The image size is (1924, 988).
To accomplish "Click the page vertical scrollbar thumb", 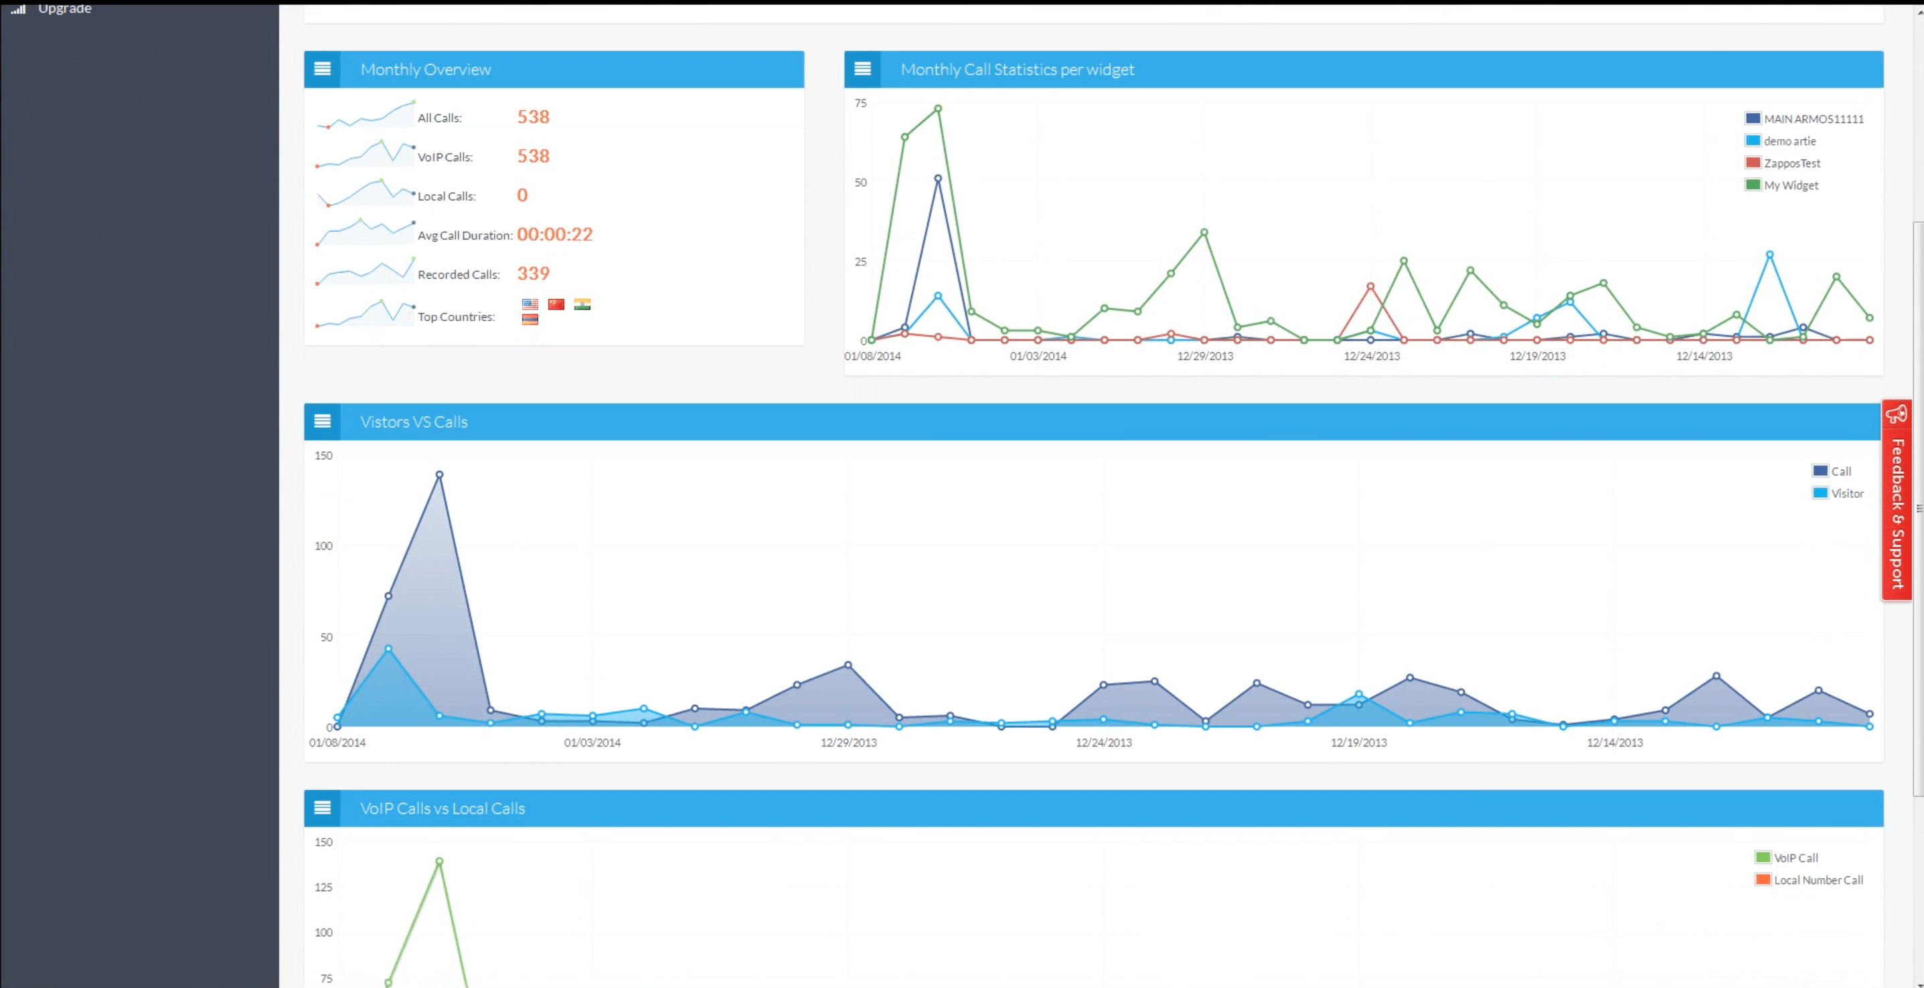I will point(1917,508).
